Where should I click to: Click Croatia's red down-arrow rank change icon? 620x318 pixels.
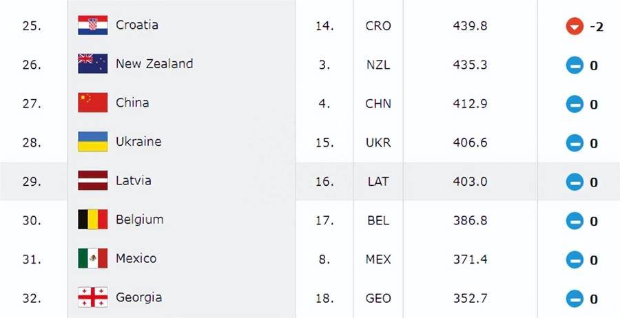[x=575, y=27]
